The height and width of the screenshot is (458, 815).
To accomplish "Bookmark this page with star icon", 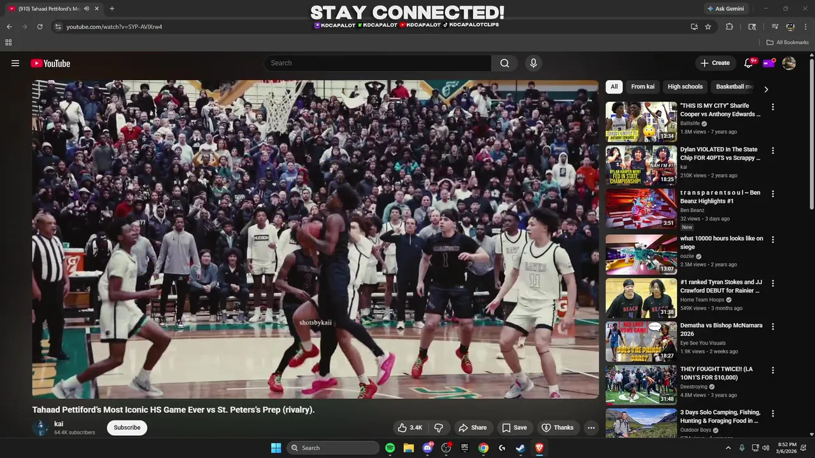I will coord(708,27).
